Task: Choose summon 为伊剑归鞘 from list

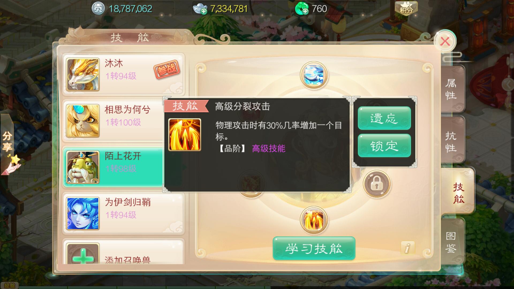Action: pos(124,213)
